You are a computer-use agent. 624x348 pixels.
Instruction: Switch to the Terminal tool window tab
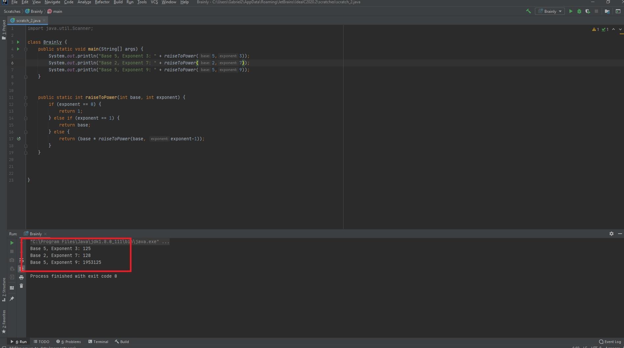98,342
